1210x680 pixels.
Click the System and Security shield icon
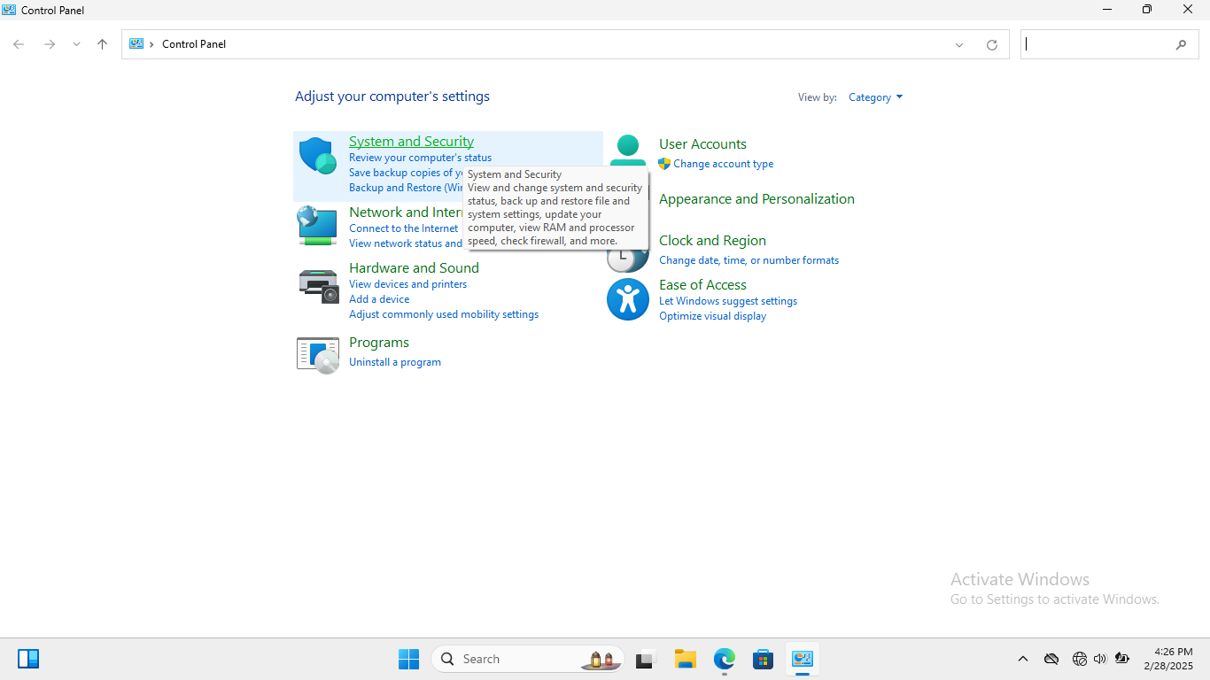click(x=317, y=156)
